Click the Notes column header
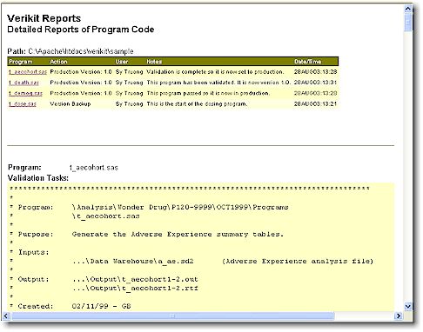423x332 pixels. tap(154, 62)
